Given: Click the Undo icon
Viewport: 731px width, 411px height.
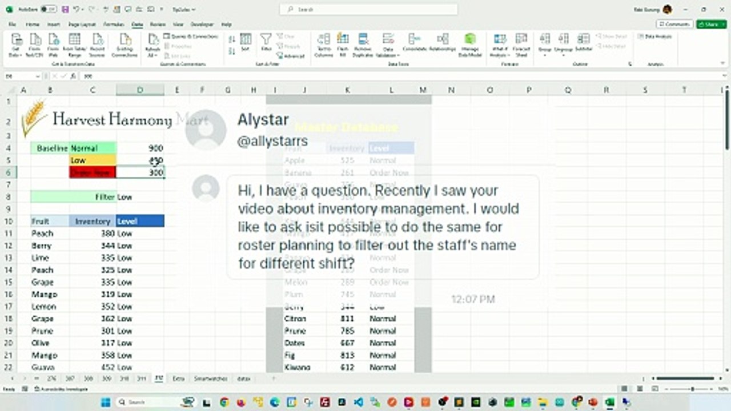Looking at the screenshot, I should point(77,10).
